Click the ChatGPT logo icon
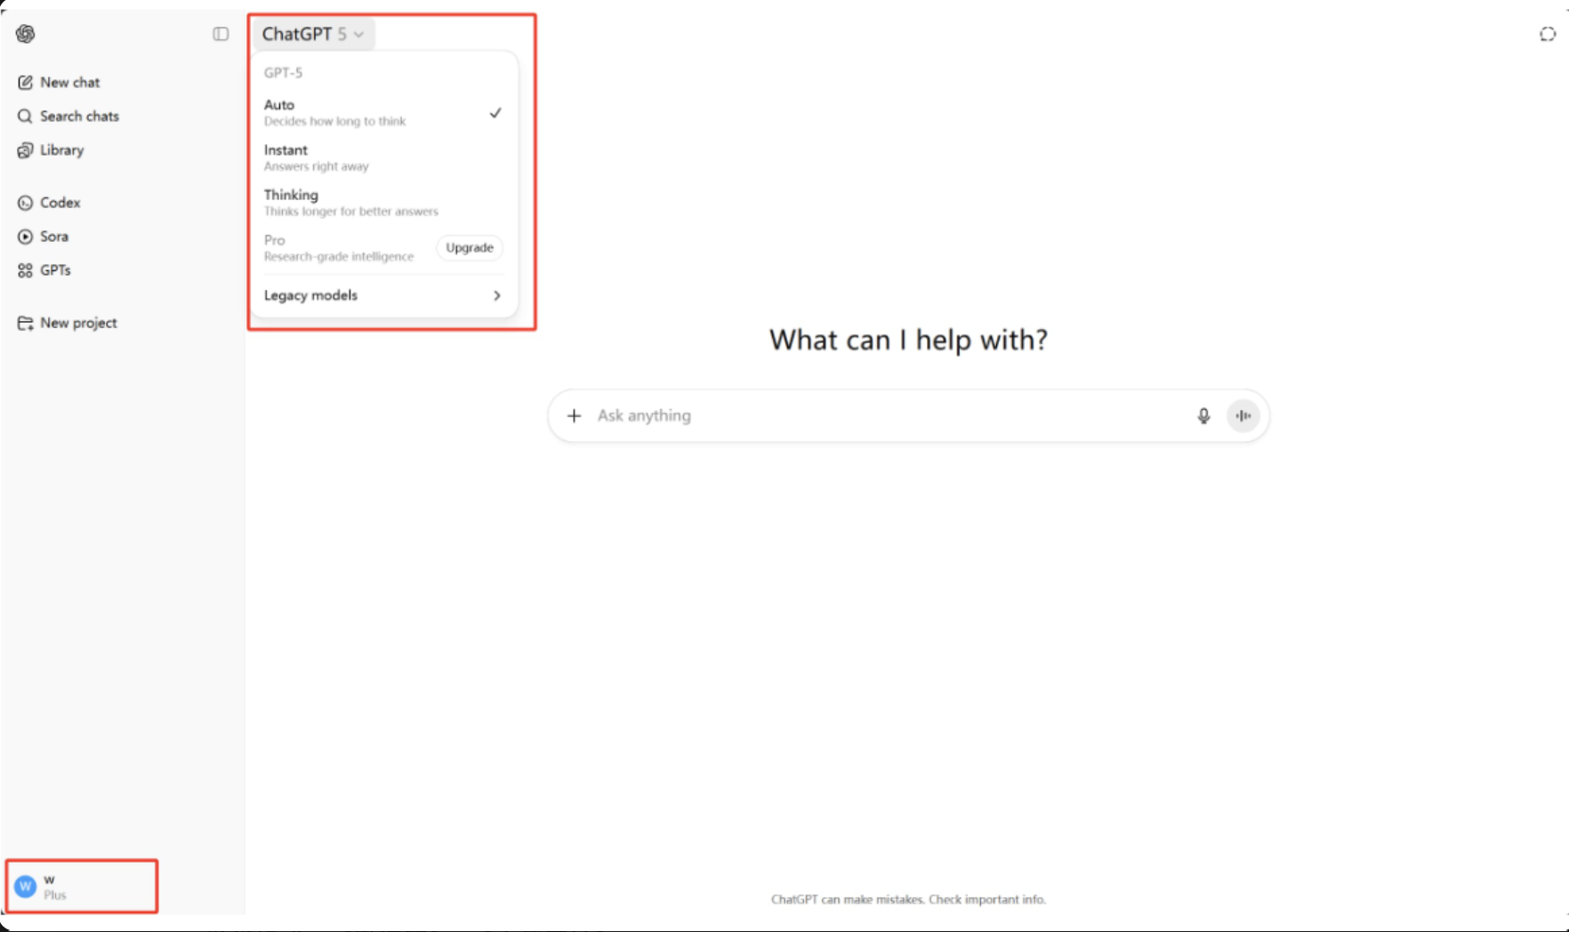1569x932 pixels. point(25,34)
